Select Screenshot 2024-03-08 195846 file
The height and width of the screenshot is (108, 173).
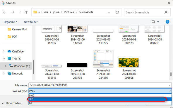click(52, 72)
